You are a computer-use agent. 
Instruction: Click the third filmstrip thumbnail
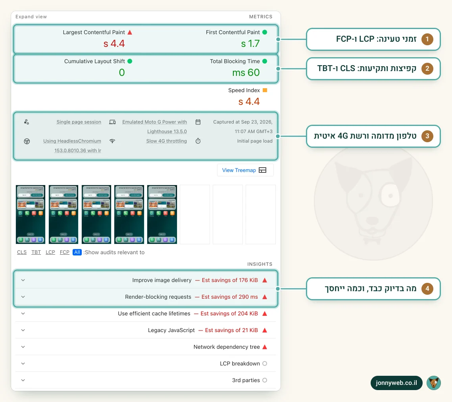point(96,215)
